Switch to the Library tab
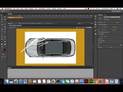The height and width of the screenshot is (92, 123). [105, 15]
